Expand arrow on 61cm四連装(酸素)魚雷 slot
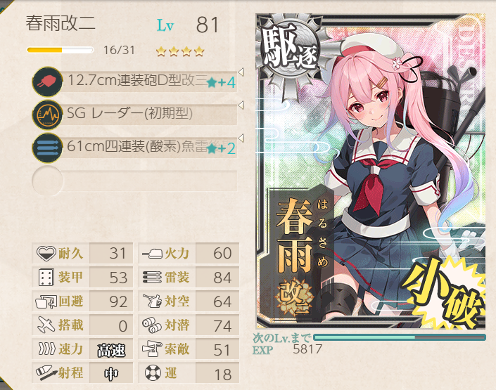This screenshot has width=496, height=390. tap(241, 138)
